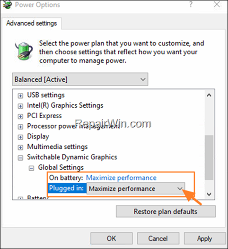Image resolution: width=228 pixels, height=249 pixels.
Task: Expand the USB settings node
Action: [20, 96]
